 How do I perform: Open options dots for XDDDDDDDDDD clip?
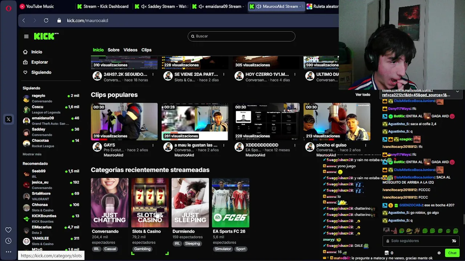295,145
